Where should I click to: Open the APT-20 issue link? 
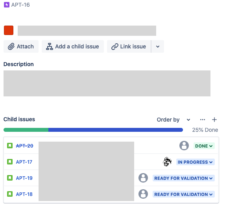coord(25,146)
